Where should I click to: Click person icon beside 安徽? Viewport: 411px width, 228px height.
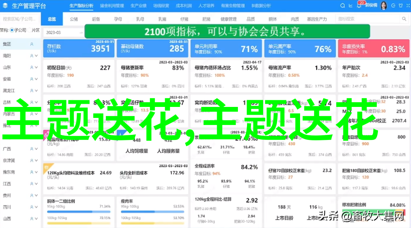pyautogui.click(x=32, y=79)
